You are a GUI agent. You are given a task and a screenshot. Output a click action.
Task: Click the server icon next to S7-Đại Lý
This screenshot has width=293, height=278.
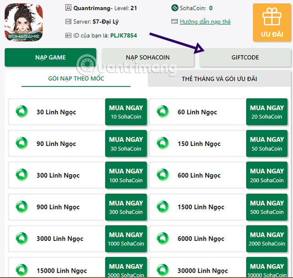point(68,21)
